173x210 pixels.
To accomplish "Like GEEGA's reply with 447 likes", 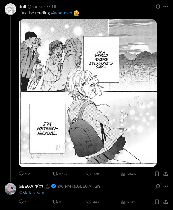I will pyautogui.click(x=89, y=202).
